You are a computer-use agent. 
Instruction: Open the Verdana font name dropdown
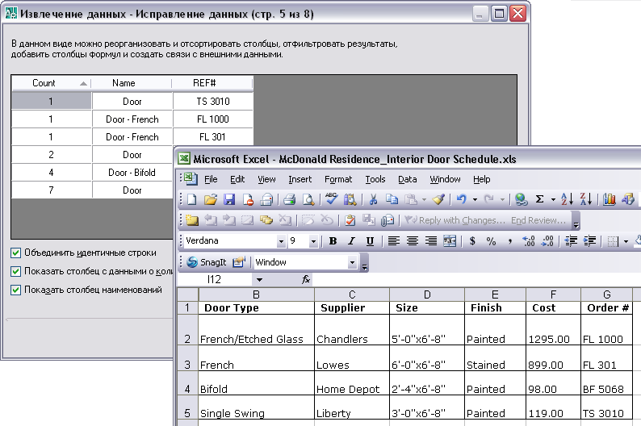[281, 241]
